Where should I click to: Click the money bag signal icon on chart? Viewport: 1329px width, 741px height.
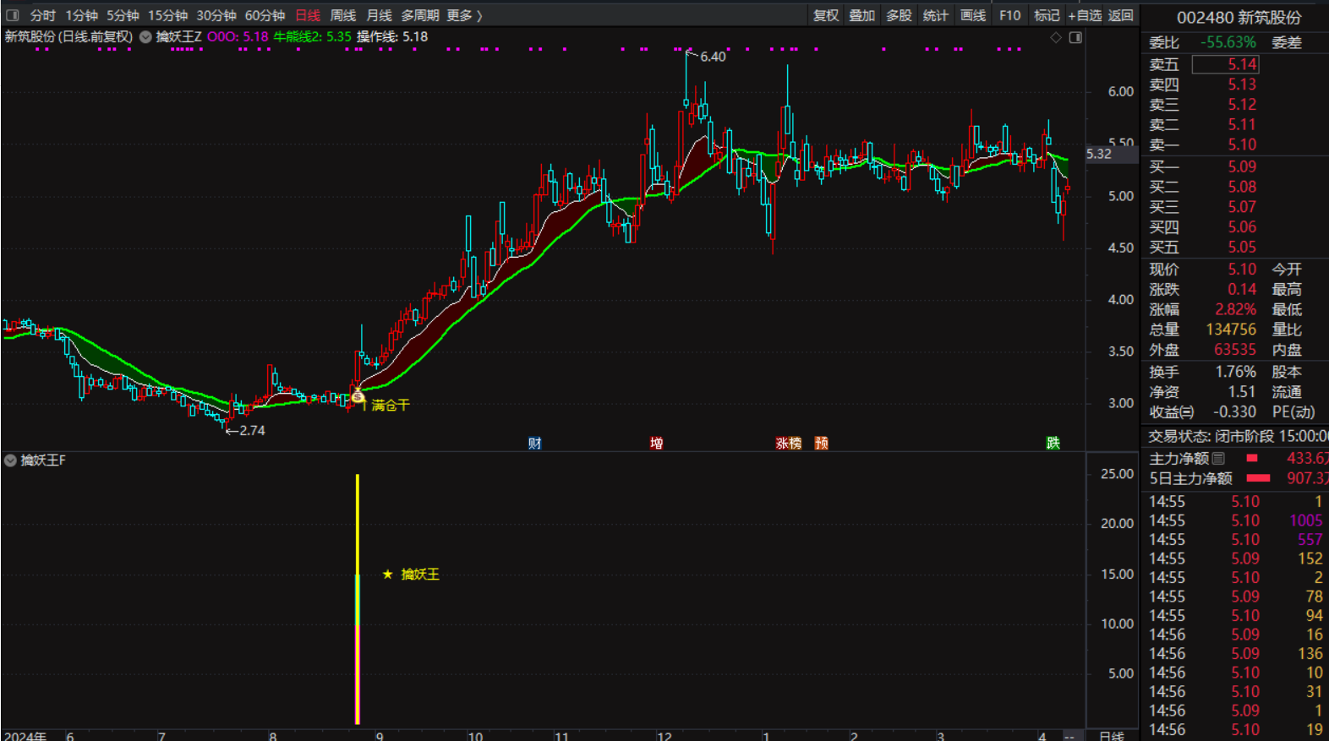click(x=358, y=395)
